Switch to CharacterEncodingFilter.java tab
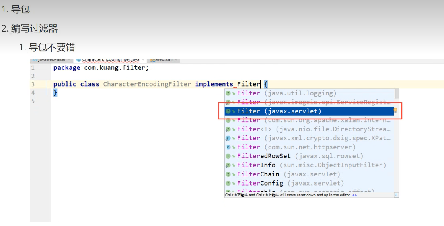Screen dimensions: 444x226 111,60
